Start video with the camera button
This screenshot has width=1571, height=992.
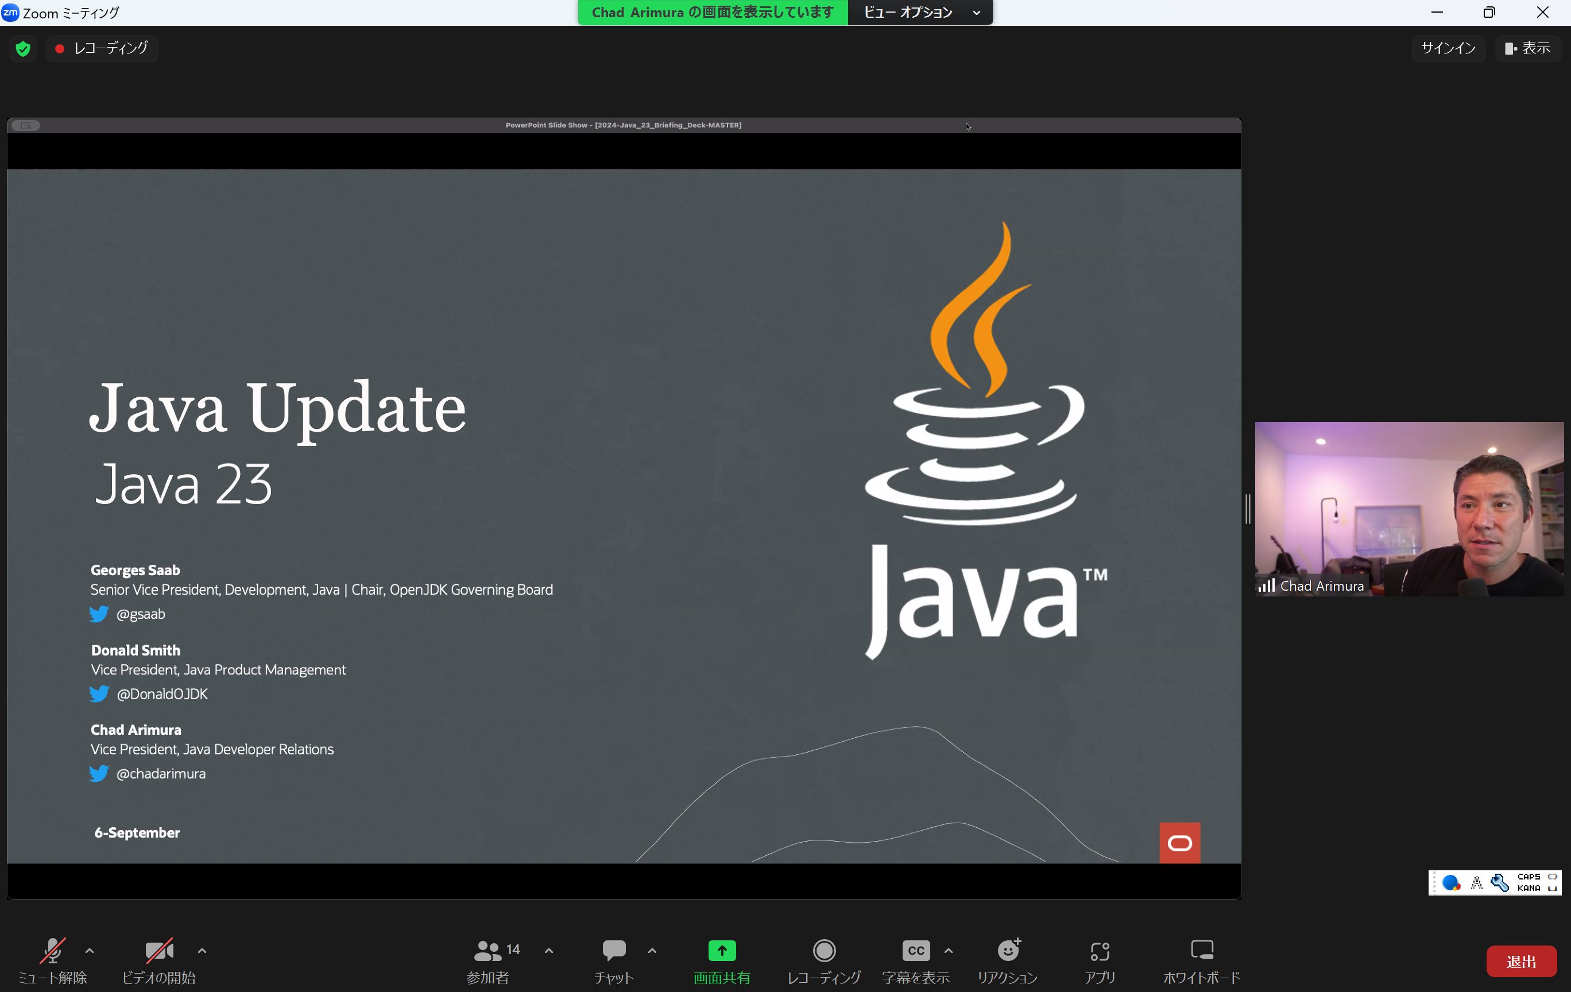tap(158, 960)
